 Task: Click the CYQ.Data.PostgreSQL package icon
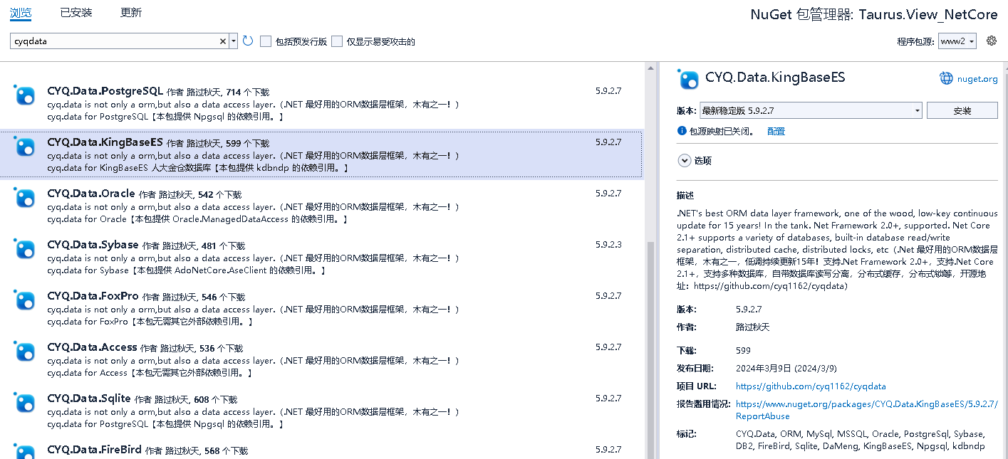(x=25, y=95)
